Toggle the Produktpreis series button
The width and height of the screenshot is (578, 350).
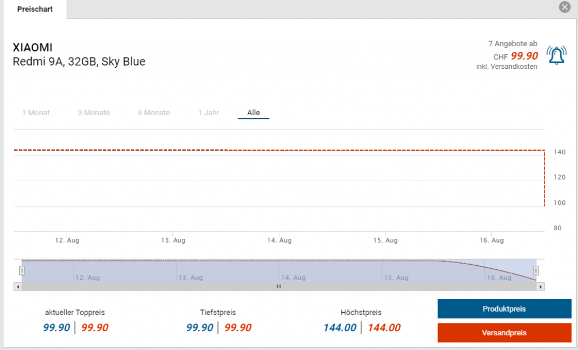coord(504,309)
